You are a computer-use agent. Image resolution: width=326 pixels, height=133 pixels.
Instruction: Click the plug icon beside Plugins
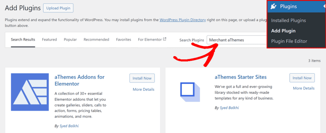point(273,6)
